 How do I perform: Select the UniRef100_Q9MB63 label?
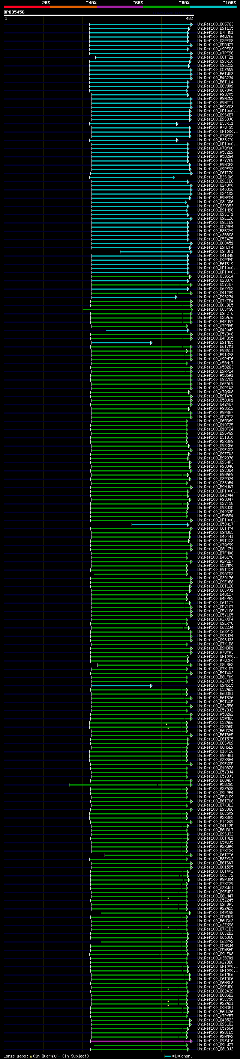click(x=215, y=532)
